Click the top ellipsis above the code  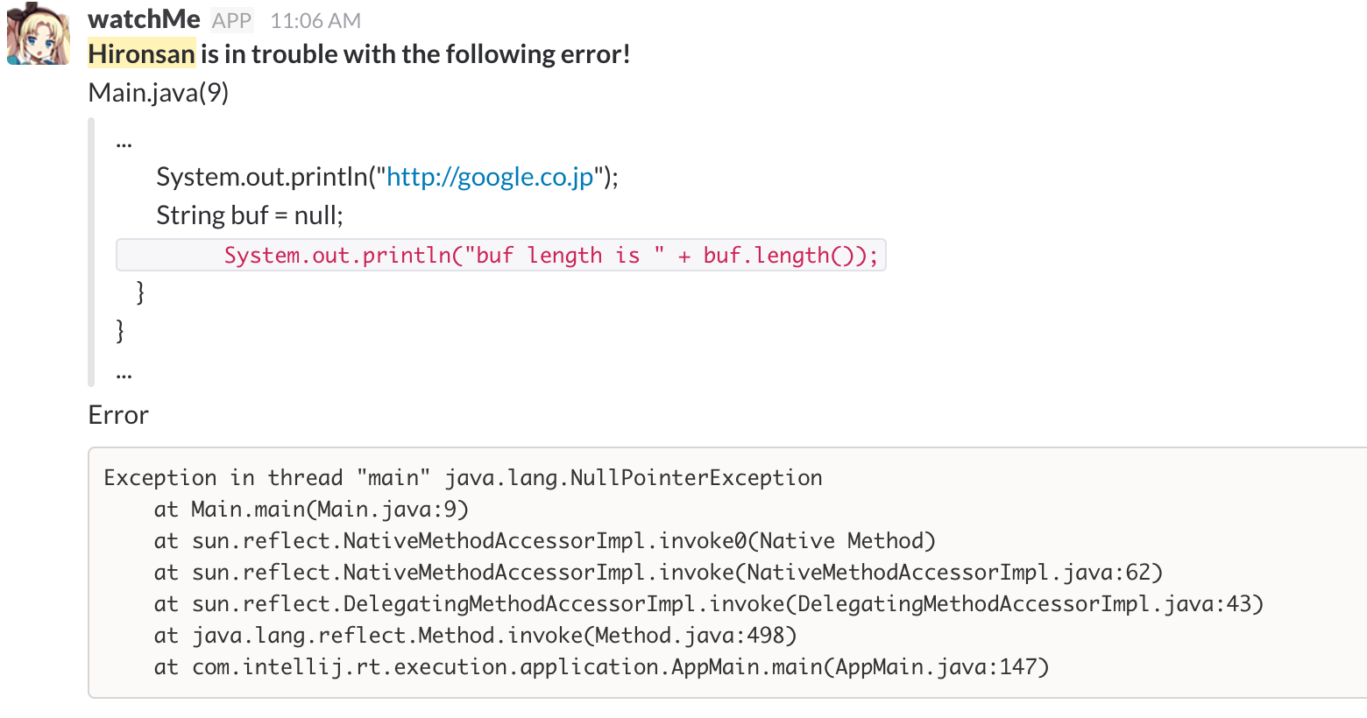coord(124,142)
